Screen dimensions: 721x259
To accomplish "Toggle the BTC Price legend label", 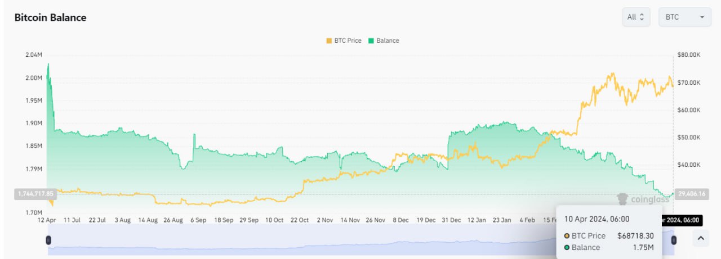I will [x=348, y=40].
